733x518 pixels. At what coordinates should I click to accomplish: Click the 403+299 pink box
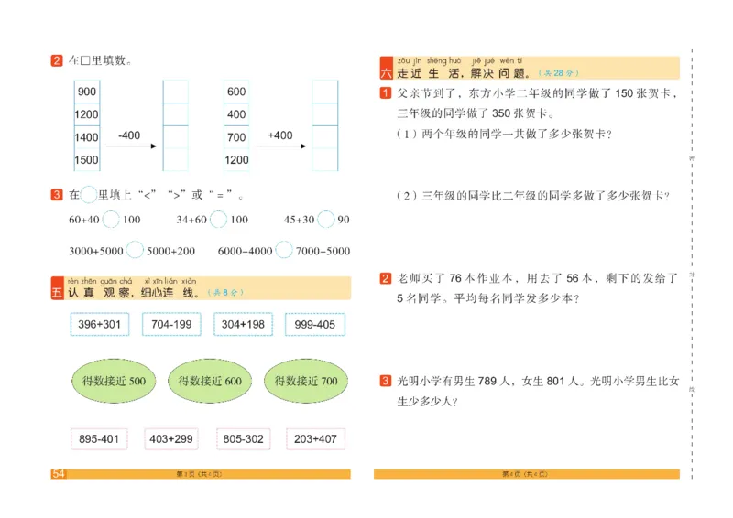(171, 439)
